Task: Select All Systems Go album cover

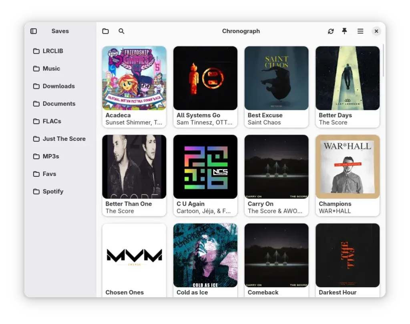Action: click(x=205, y=78)
